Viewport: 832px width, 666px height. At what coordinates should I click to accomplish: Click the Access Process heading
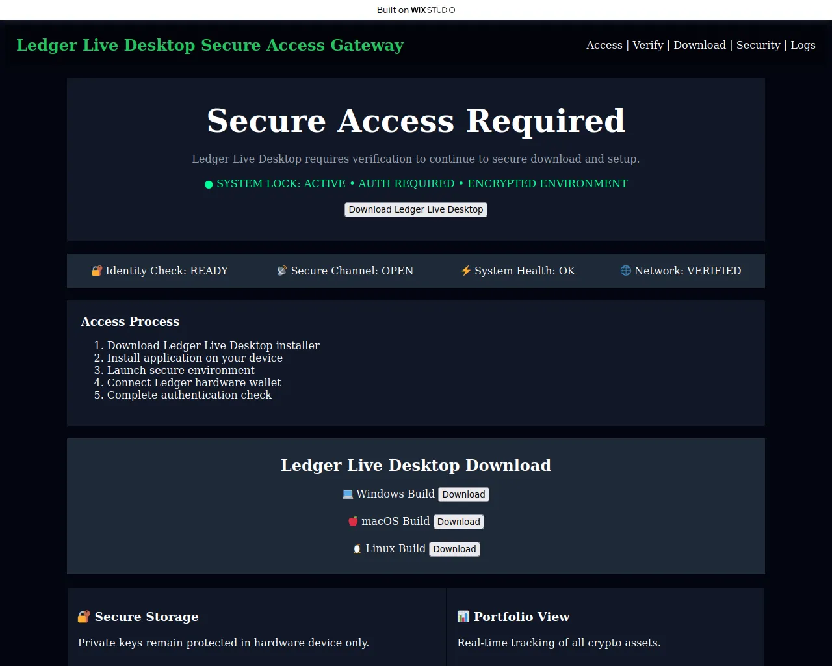pos(130,321)
